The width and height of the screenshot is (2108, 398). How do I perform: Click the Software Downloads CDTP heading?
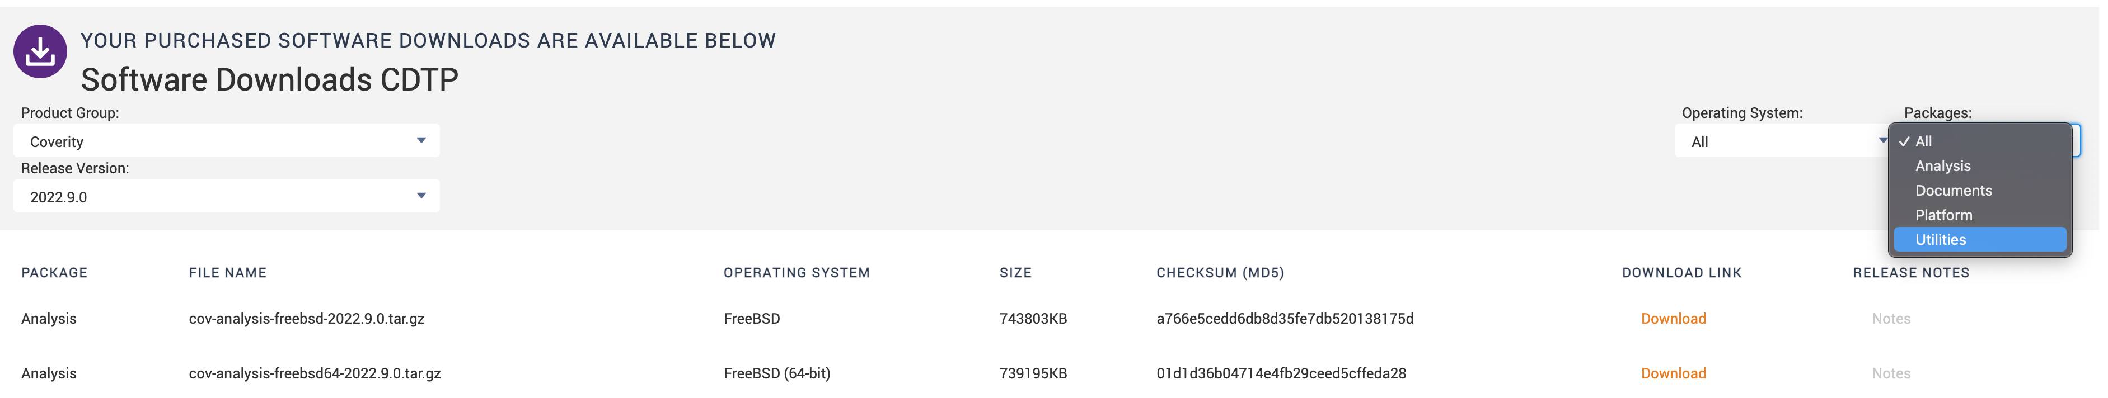[x=269, y=80]
